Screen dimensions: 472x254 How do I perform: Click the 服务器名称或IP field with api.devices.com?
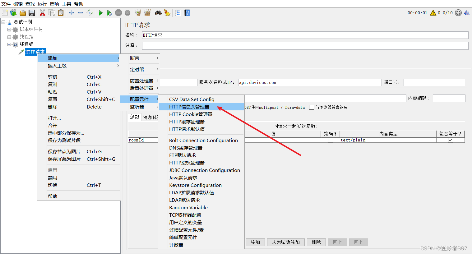[x=310, y=82]
